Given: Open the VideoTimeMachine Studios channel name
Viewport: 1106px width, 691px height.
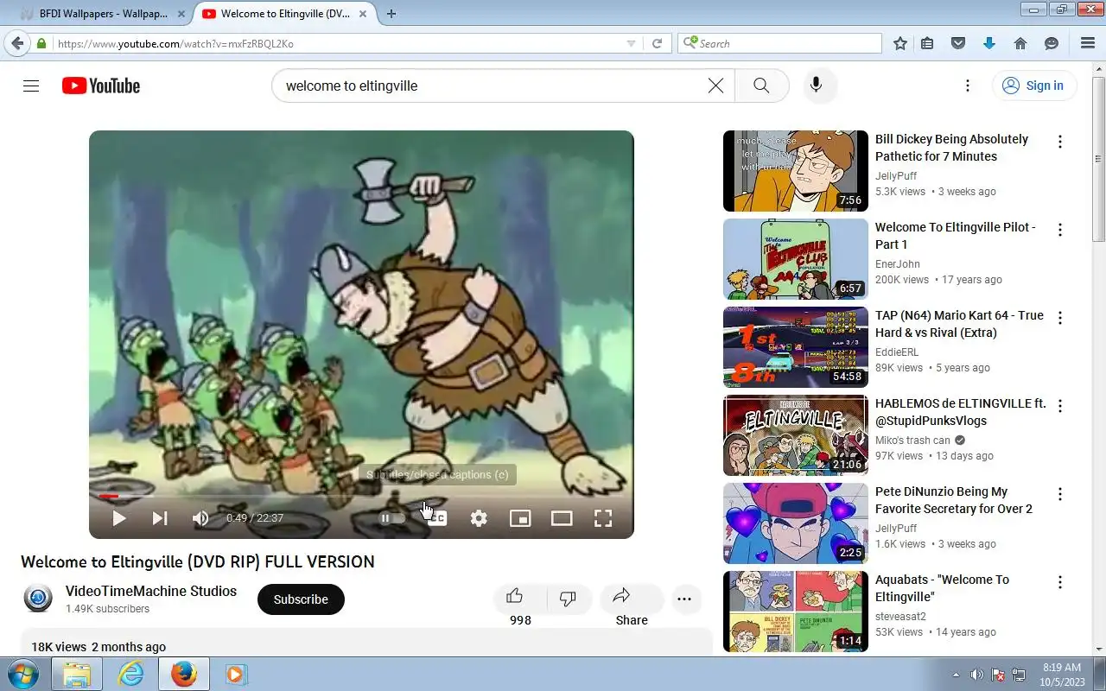Looking at the screenshot, I should click(151, 591).
